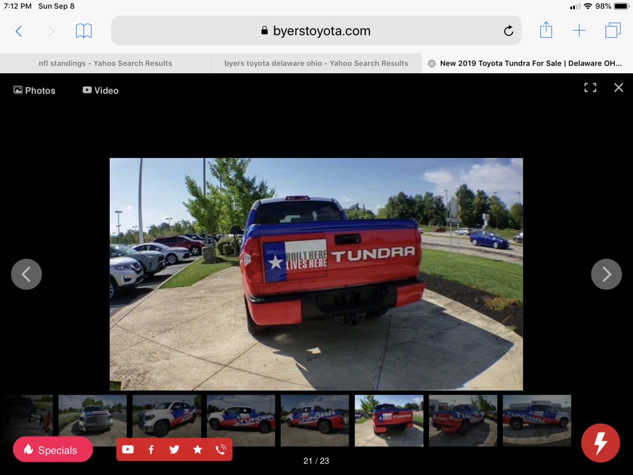Open the Specials offers button
The width and height of the screenshot is (633, 475).
pyautogui.click(x=53, y=449)
